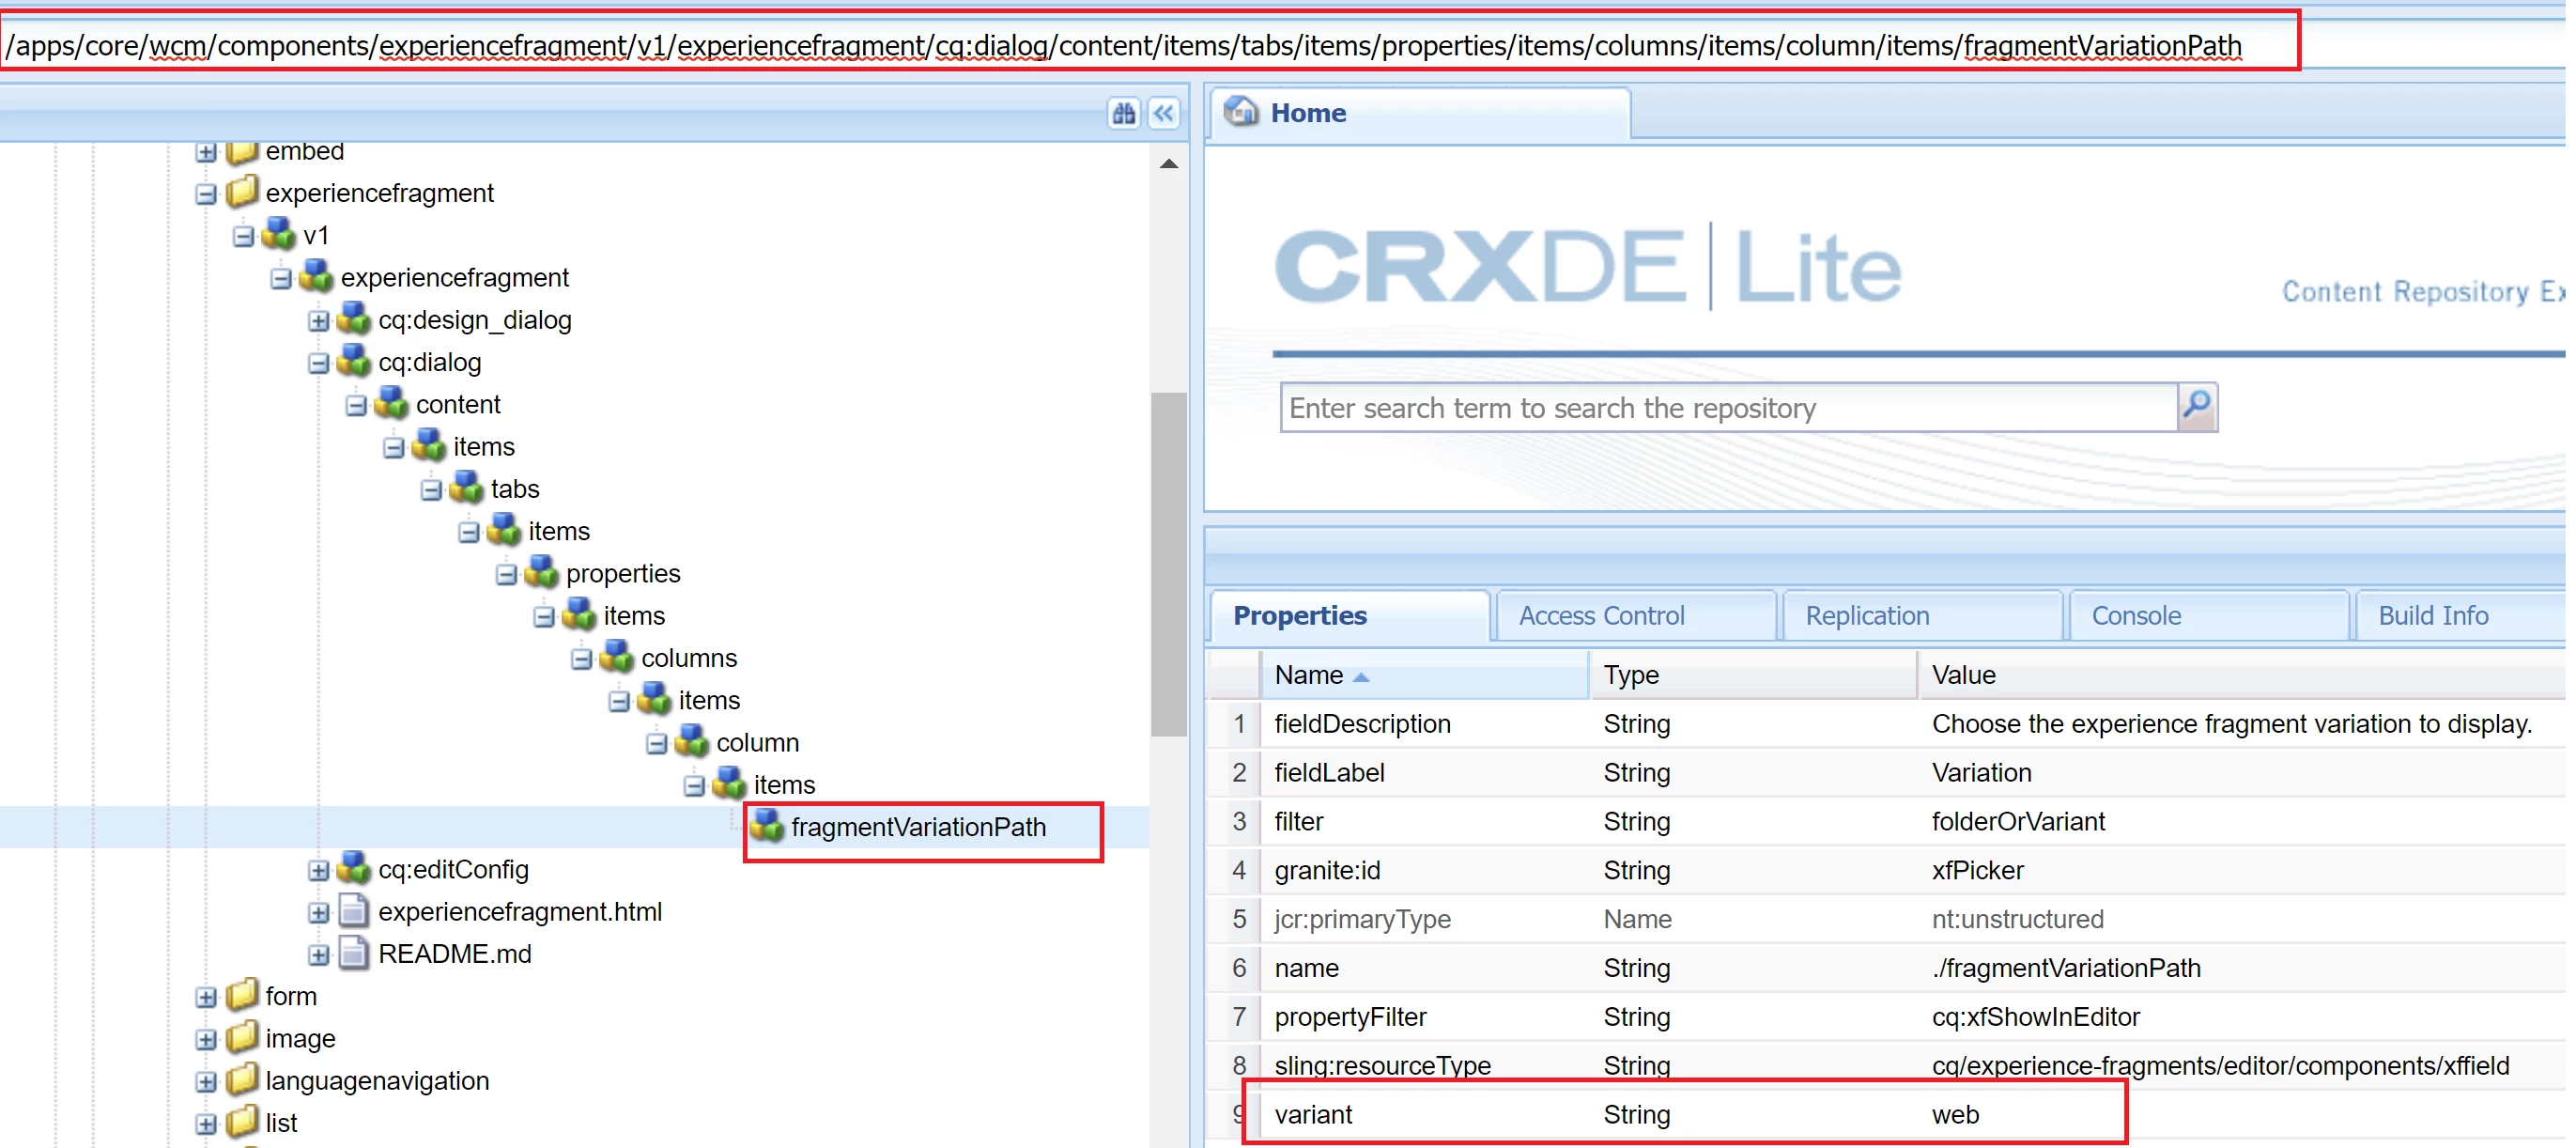Expand the form folder
Viewport: 2576px width, 1148px height.
point(205,997)
